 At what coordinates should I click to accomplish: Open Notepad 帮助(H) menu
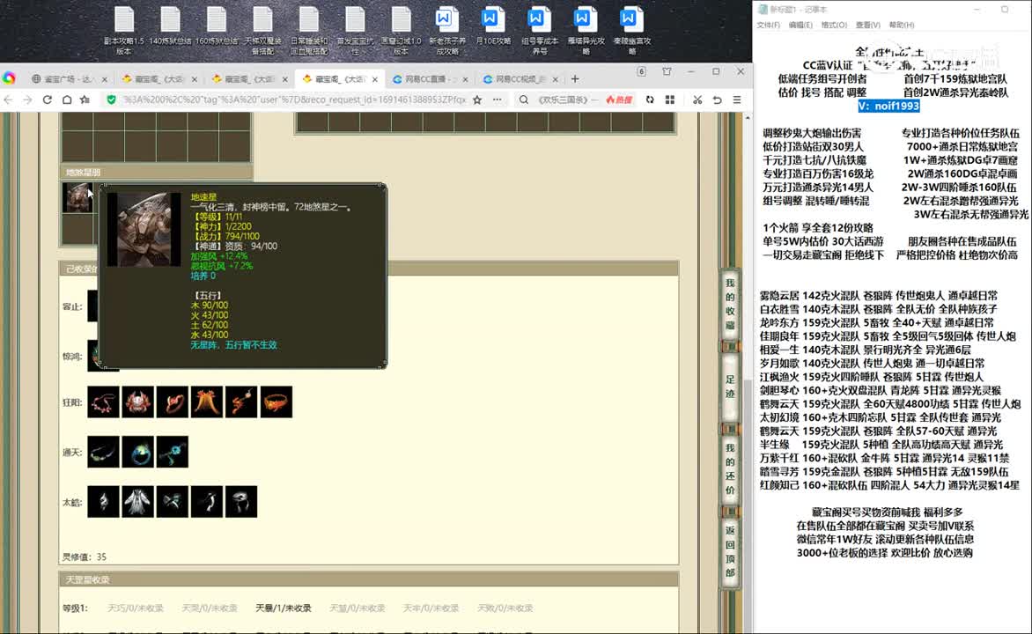coord(902,25)
